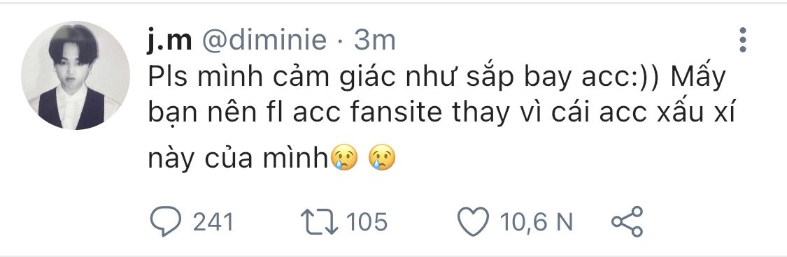Retweet this post using the arrows icon
The height and width of the screenshot is (257, 787).
point(319,221)
